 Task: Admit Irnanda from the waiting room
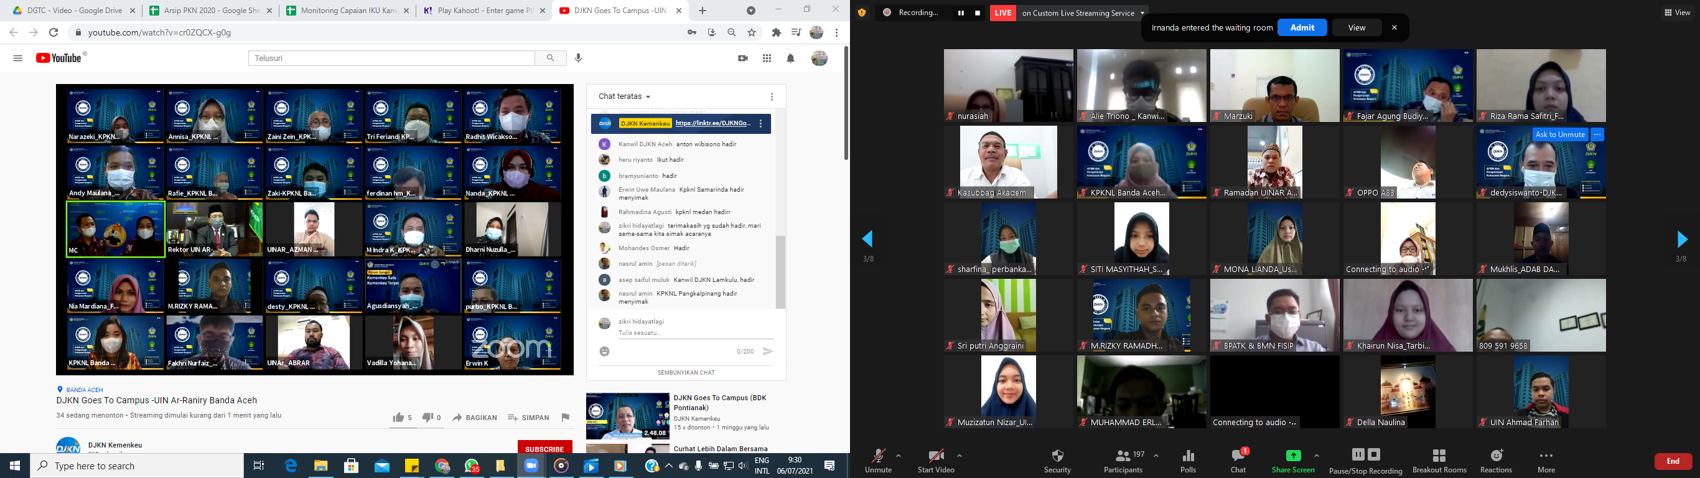coord(1302,28)
